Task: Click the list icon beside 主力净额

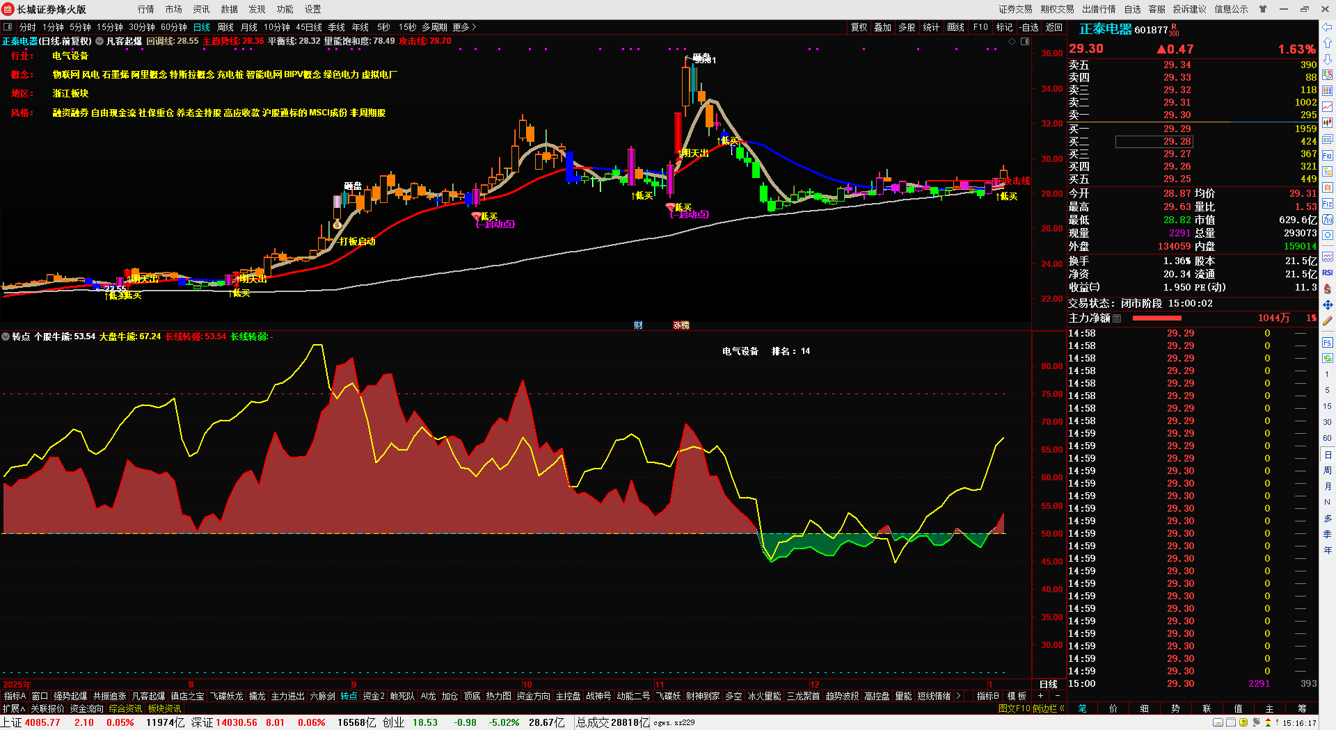Action: [1117, 318]
